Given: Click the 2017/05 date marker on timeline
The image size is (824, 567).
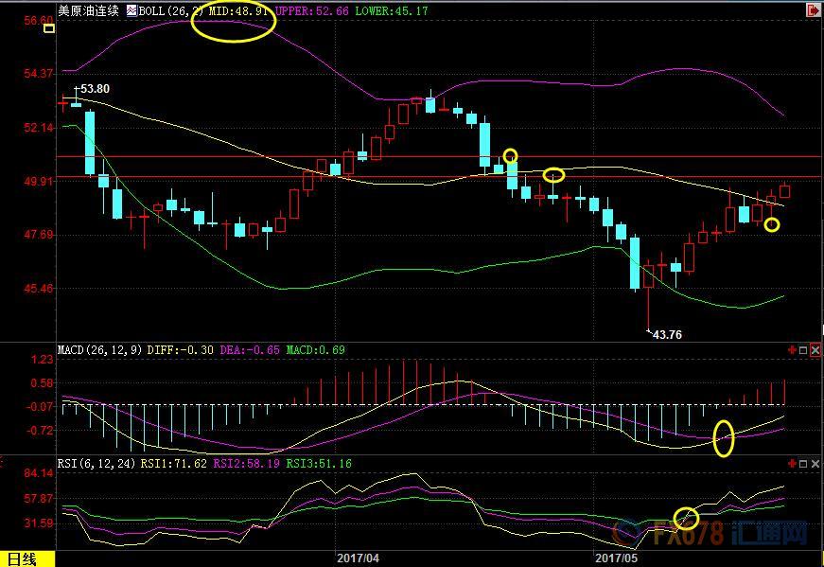Looking at the screenshot, I should [x=617, y=558].
